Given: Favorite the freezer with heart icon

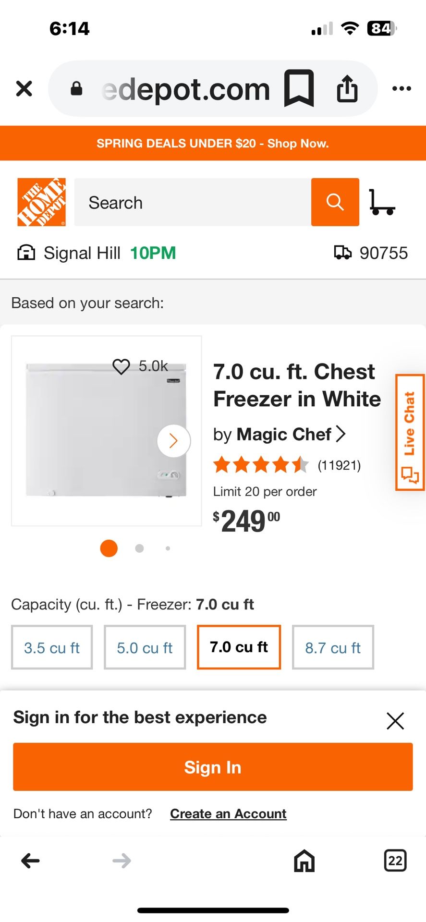Looking at the screenshot, I should pyautogui.click(x=122, y=366).
